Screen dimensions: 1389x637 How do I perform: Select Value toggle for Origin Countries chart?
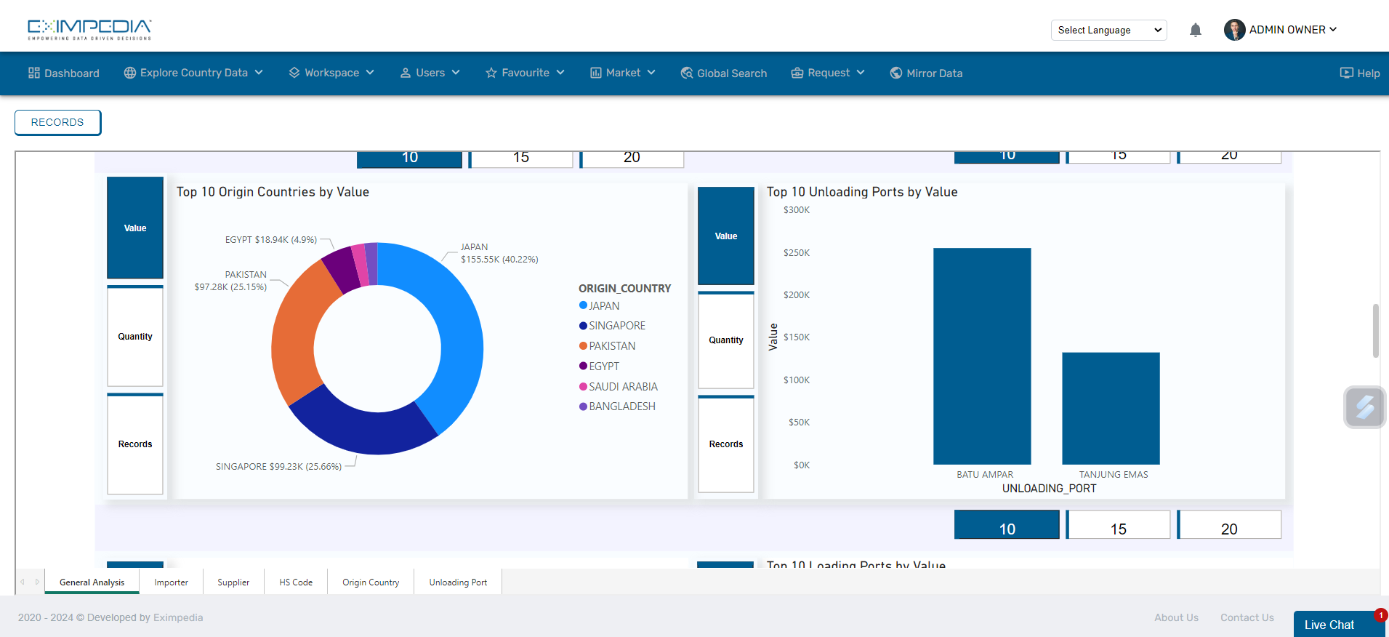point(135,228)
